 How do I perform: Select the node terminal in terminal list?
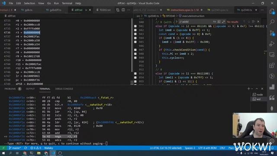pyautogui.click(x=258, y=94)
